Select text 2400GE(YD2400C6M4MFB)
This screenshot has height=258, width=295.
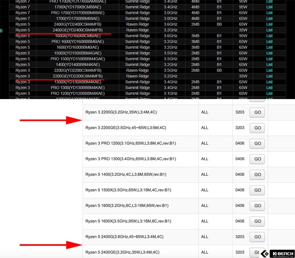(x=77, y=30)
